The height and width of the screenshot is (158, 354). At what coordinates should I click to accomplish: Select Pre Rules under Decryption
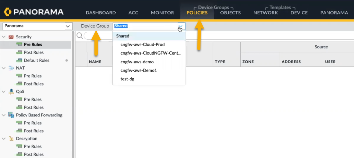33,146
